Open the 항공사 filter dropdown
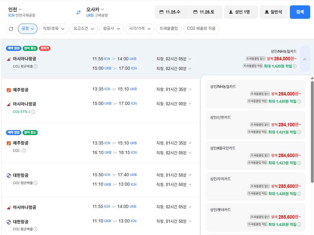Screen dimensions: 314x235 (111, 29)
